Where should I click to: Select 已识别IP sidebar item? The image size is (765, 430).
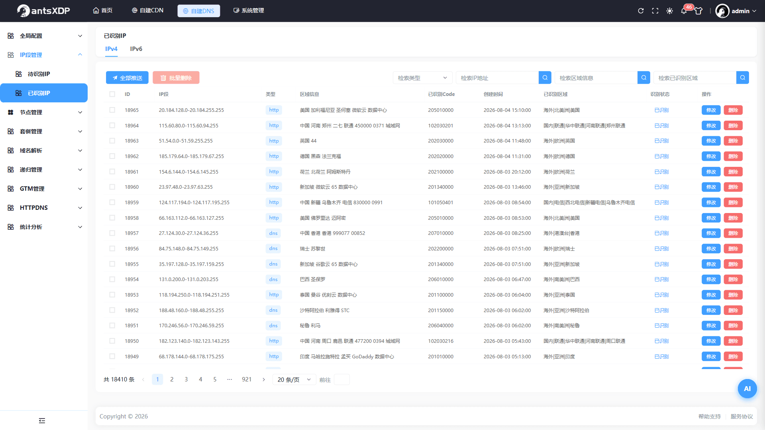[44, 93]
